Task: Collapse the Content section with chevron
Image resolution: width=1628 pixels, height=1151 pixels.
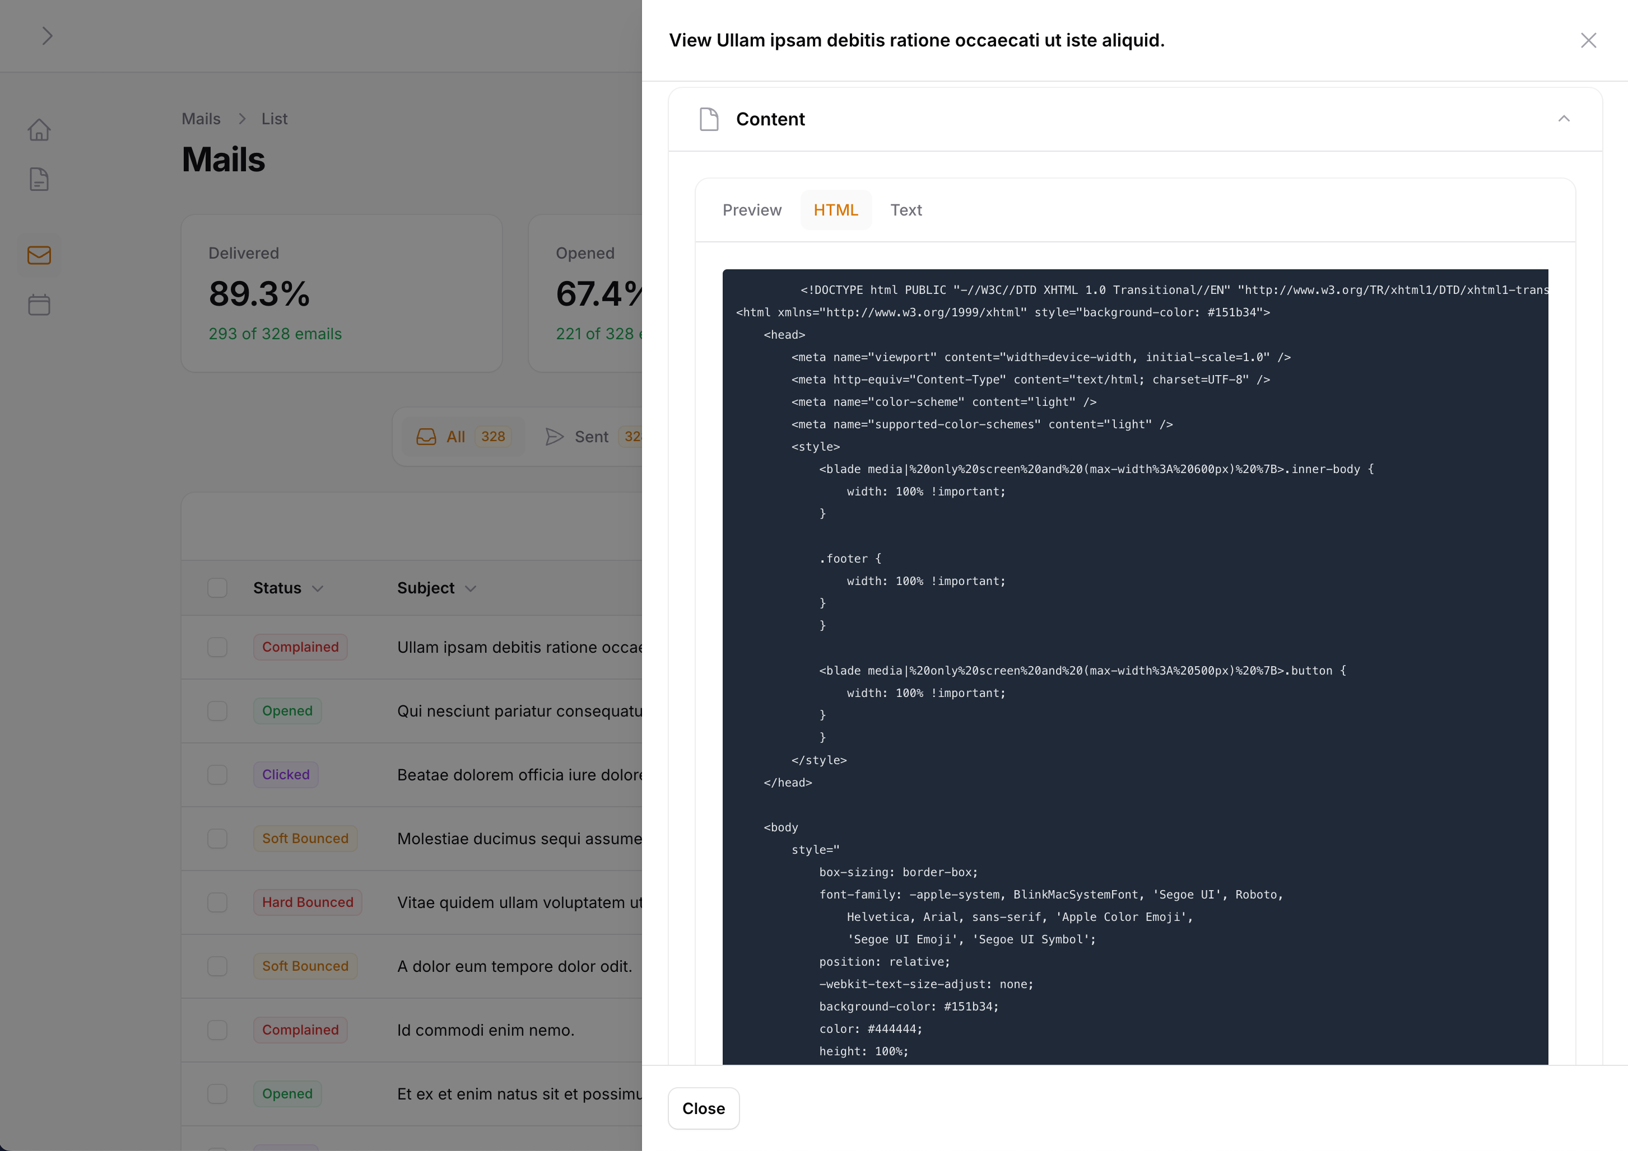Action: 1564,119
